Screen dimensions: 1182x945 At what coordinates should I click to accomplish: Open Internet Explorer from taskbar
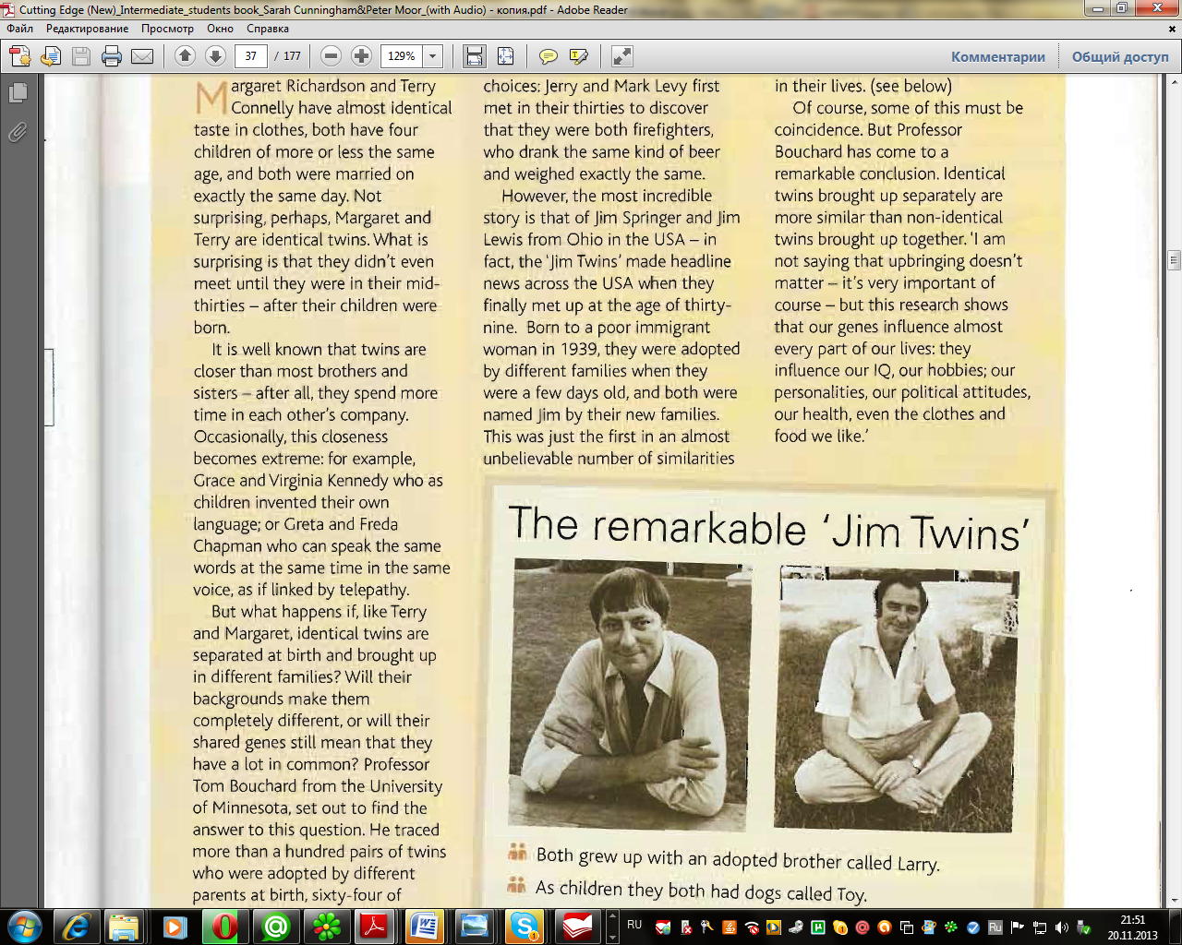76,927
